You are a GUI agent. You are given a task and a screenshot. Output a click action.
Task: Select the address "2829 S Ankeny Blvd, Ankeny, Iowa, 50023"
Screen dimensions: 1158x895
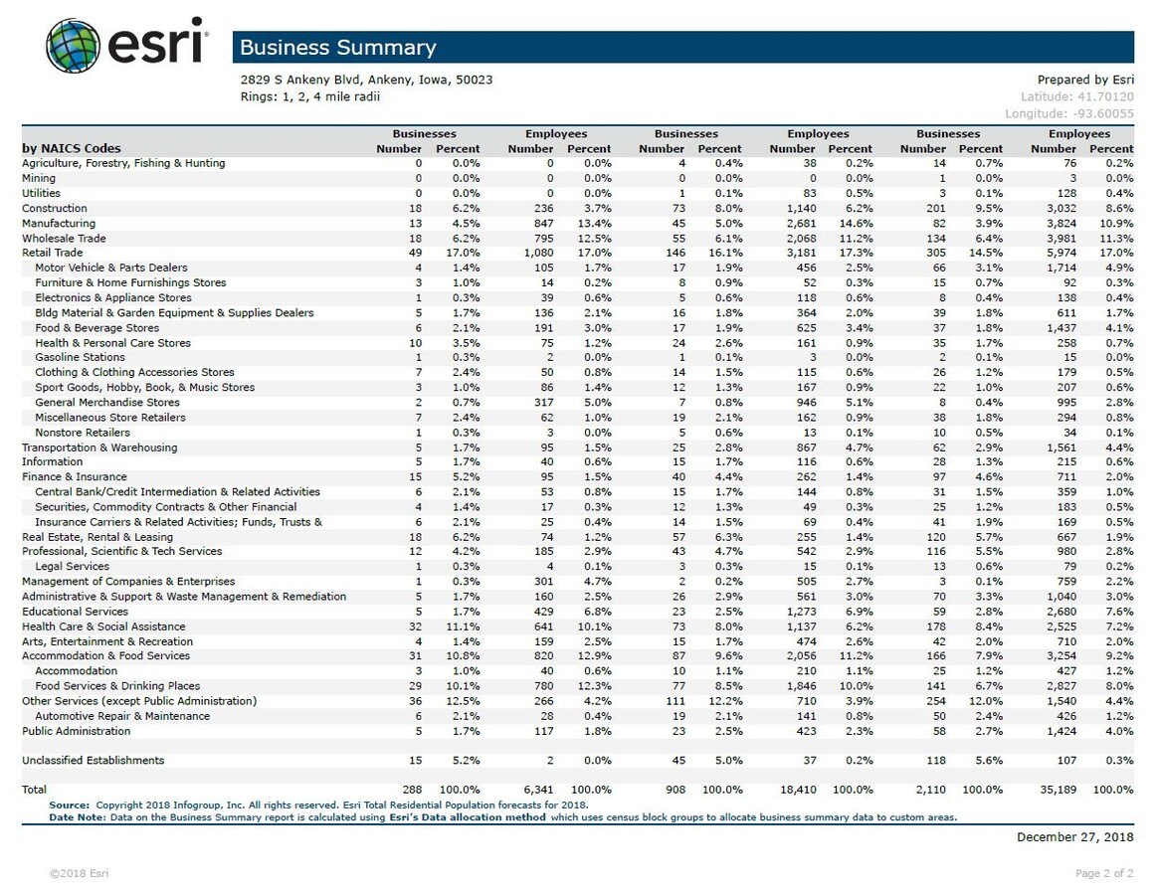[366, 80]
